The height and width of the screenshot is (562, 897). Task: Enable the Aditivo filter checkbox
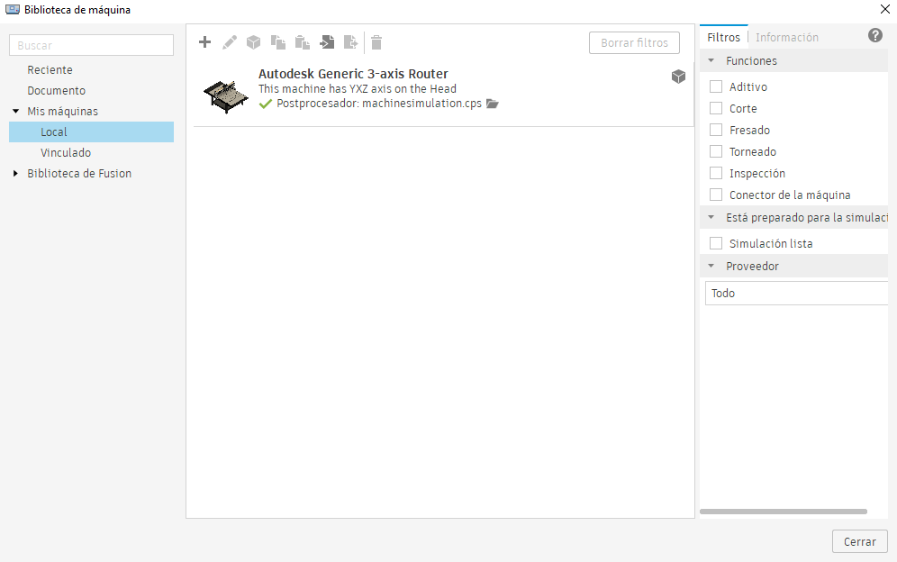click(x=716, y=86)
